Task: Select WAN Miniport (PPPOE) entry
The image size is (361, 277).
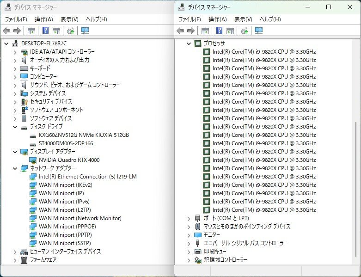Action: [67, 226]
